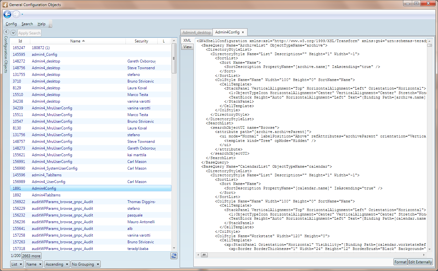The height and width of the screenshot is (271, 438).
Task: Open the Help menu
Action: pos(41,24)
